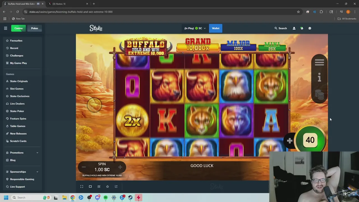Viewport: 359px width, 202px height.
Task: Switch to the Casino tab
Action: [19, 28]
